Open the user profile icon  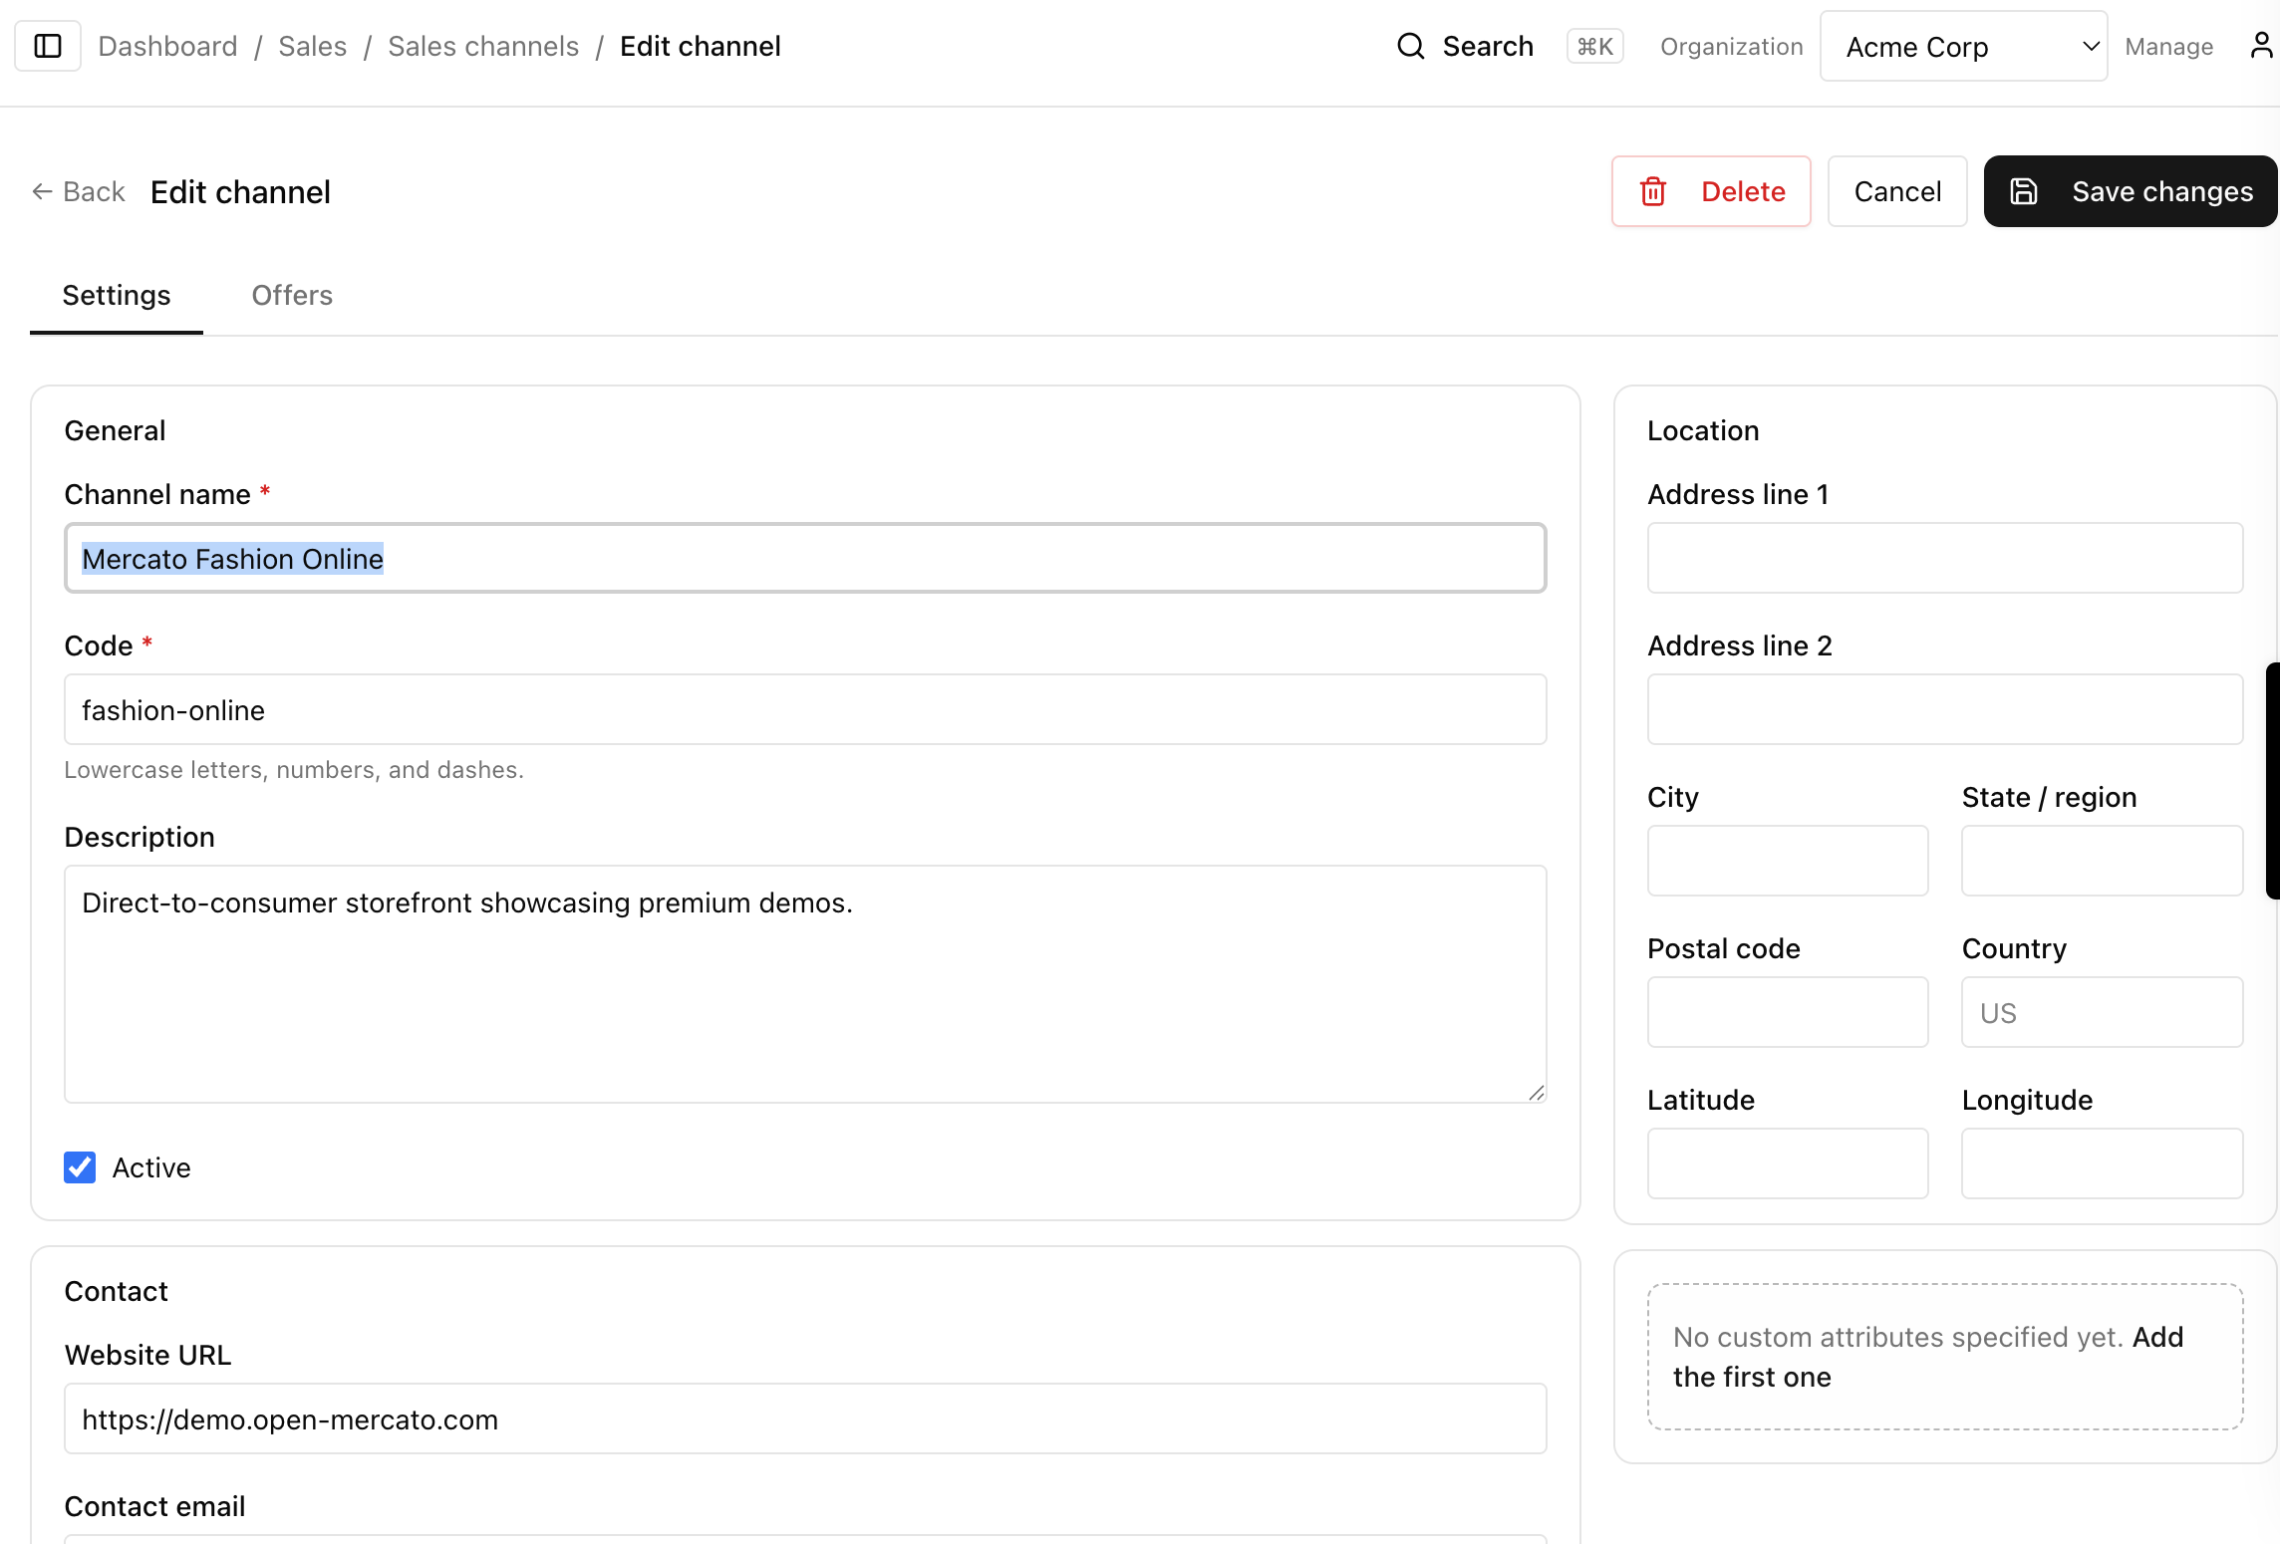coord(2260,46)
